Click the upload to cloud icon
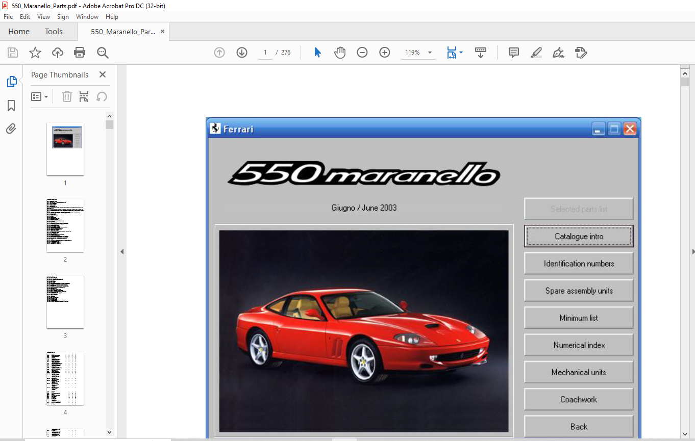The image size is (695, 441). [58, 53]
